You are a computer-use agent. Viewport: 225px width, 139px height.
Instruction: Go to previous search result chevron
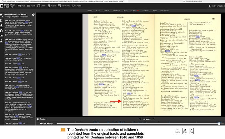pyautogui.click(x=140, y=119)
